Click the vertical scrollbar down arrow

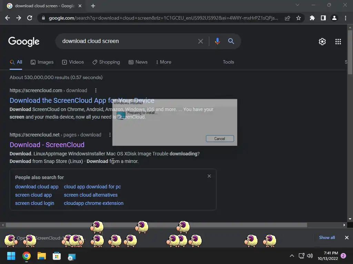tap(350, 219)
